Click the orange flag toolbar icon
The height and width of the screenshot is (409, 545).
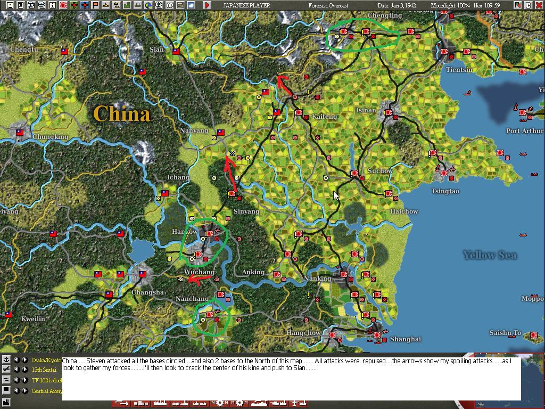pos(95,5)
